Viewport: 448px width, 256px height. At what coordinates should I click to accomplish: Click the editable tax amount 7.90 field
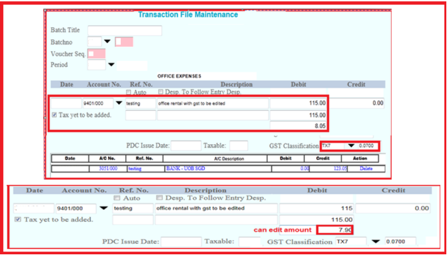[x=335, y=230]
